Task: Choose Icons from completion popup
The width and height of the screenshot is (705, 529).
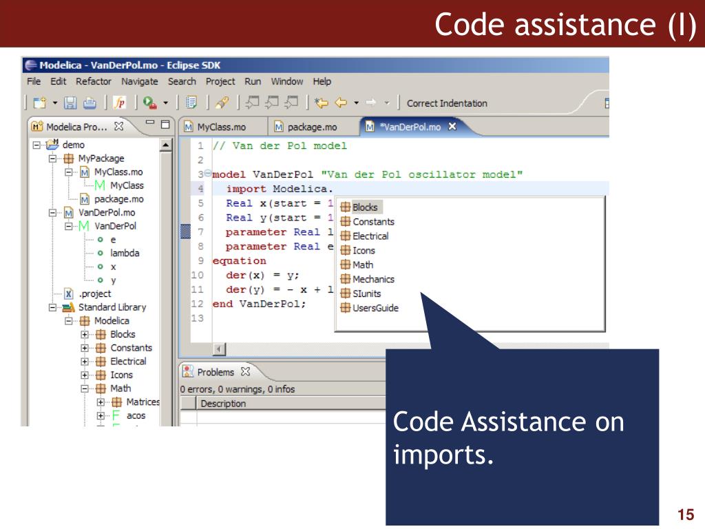Action: [358, 251]
